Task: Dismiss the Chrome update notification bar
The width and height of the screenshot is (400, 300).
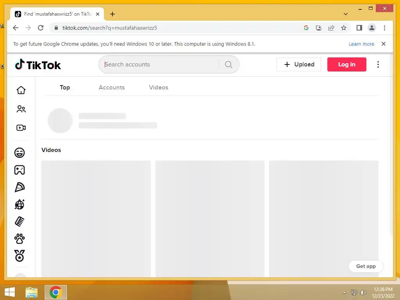Action: pos(384,44)
